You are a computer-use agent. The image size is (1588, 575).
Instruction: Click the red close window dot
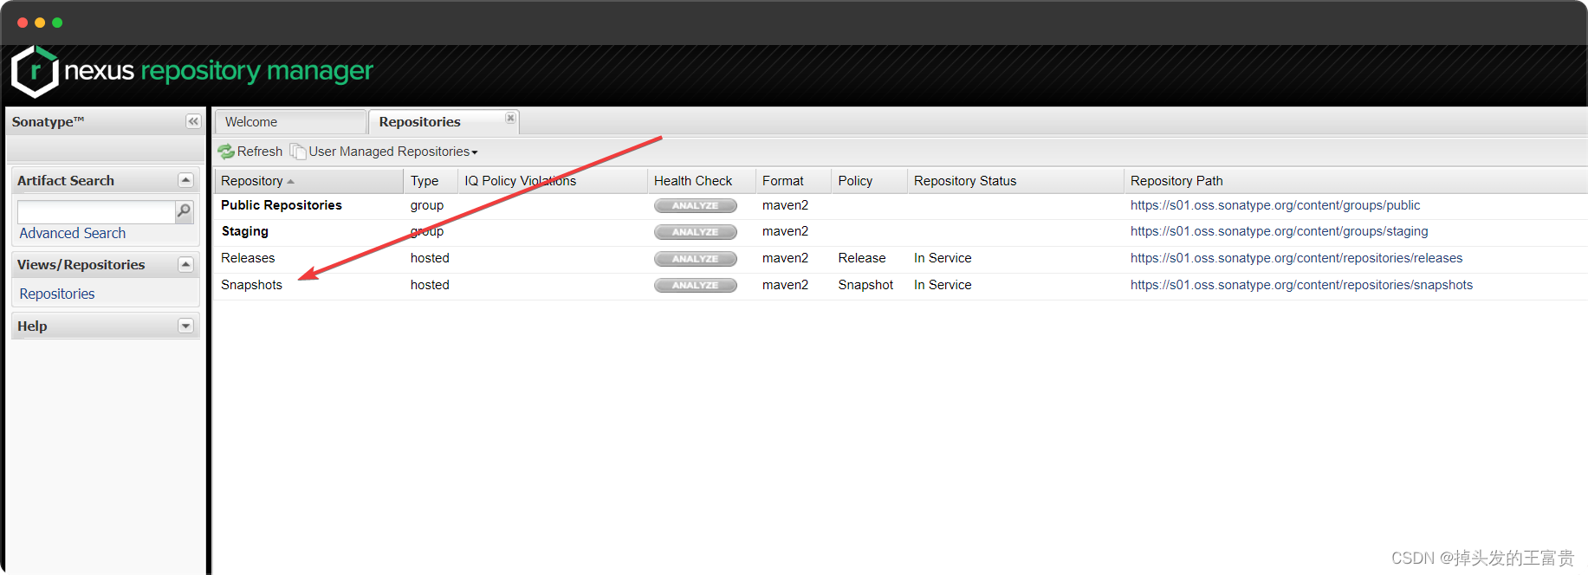(23, 23)
